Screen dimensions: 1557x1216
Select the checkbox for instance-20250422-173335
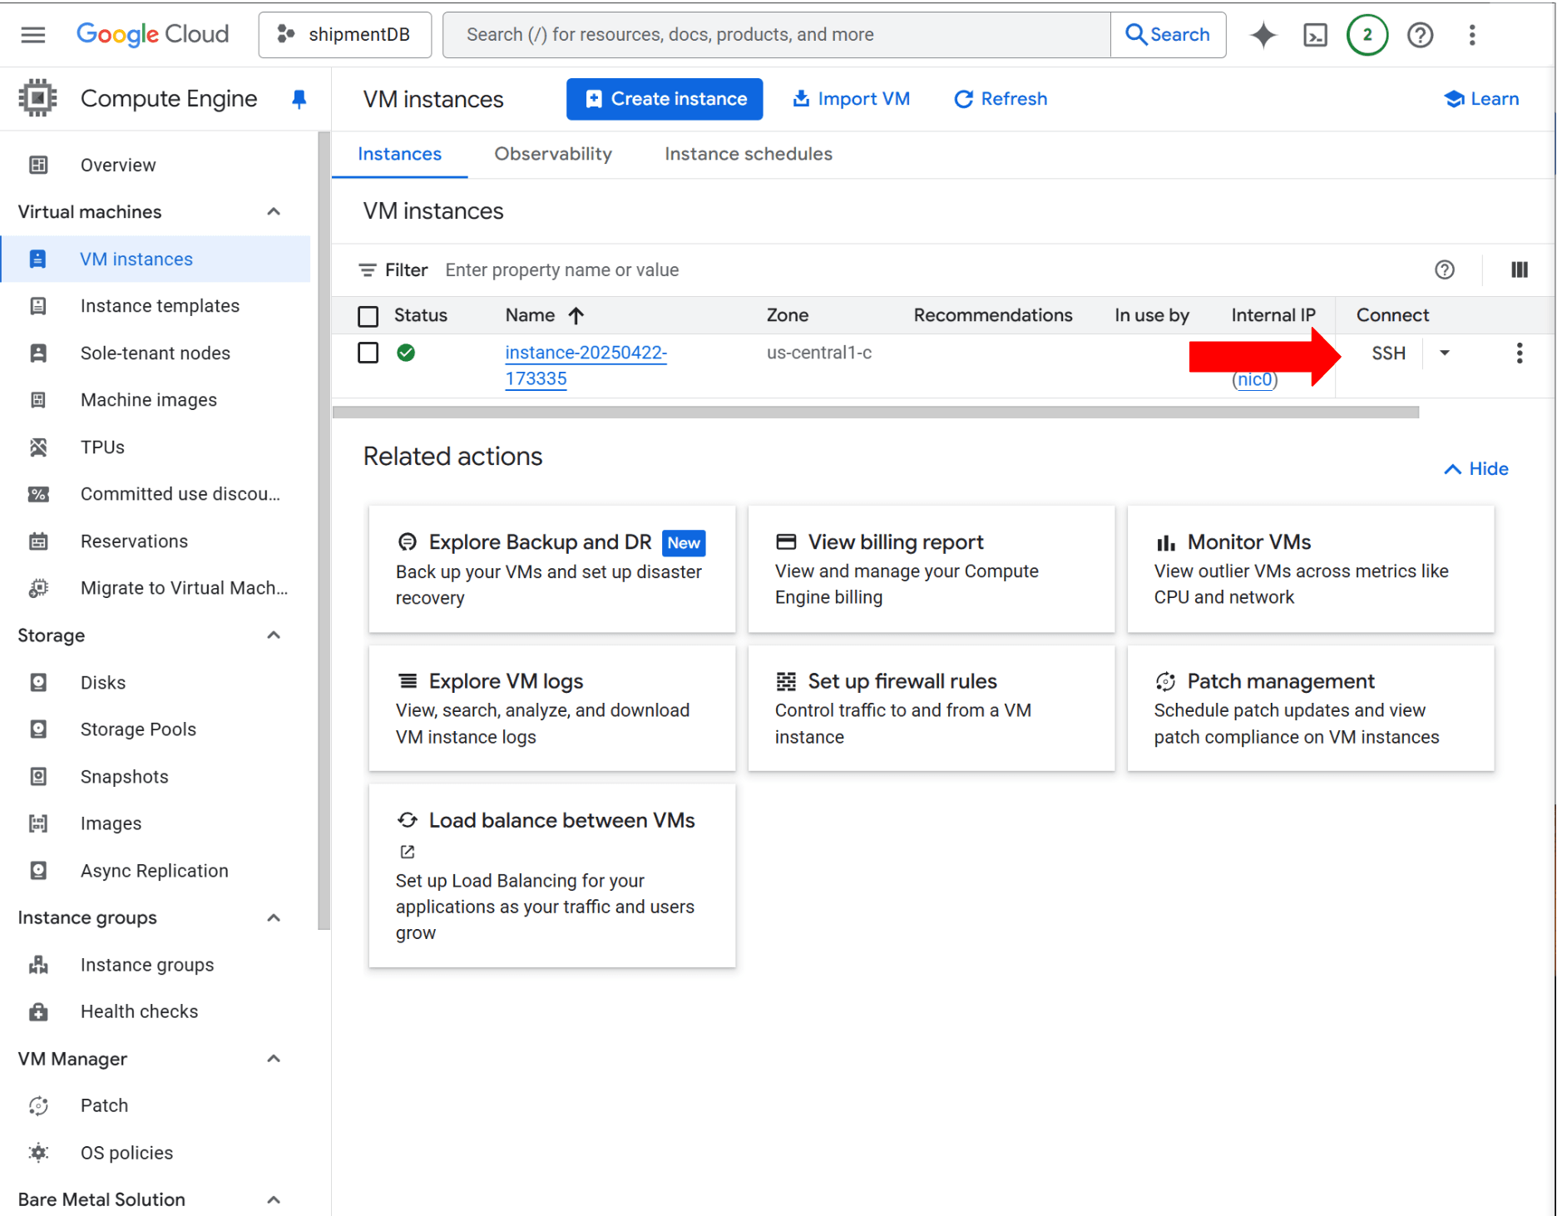click(368, 353)
